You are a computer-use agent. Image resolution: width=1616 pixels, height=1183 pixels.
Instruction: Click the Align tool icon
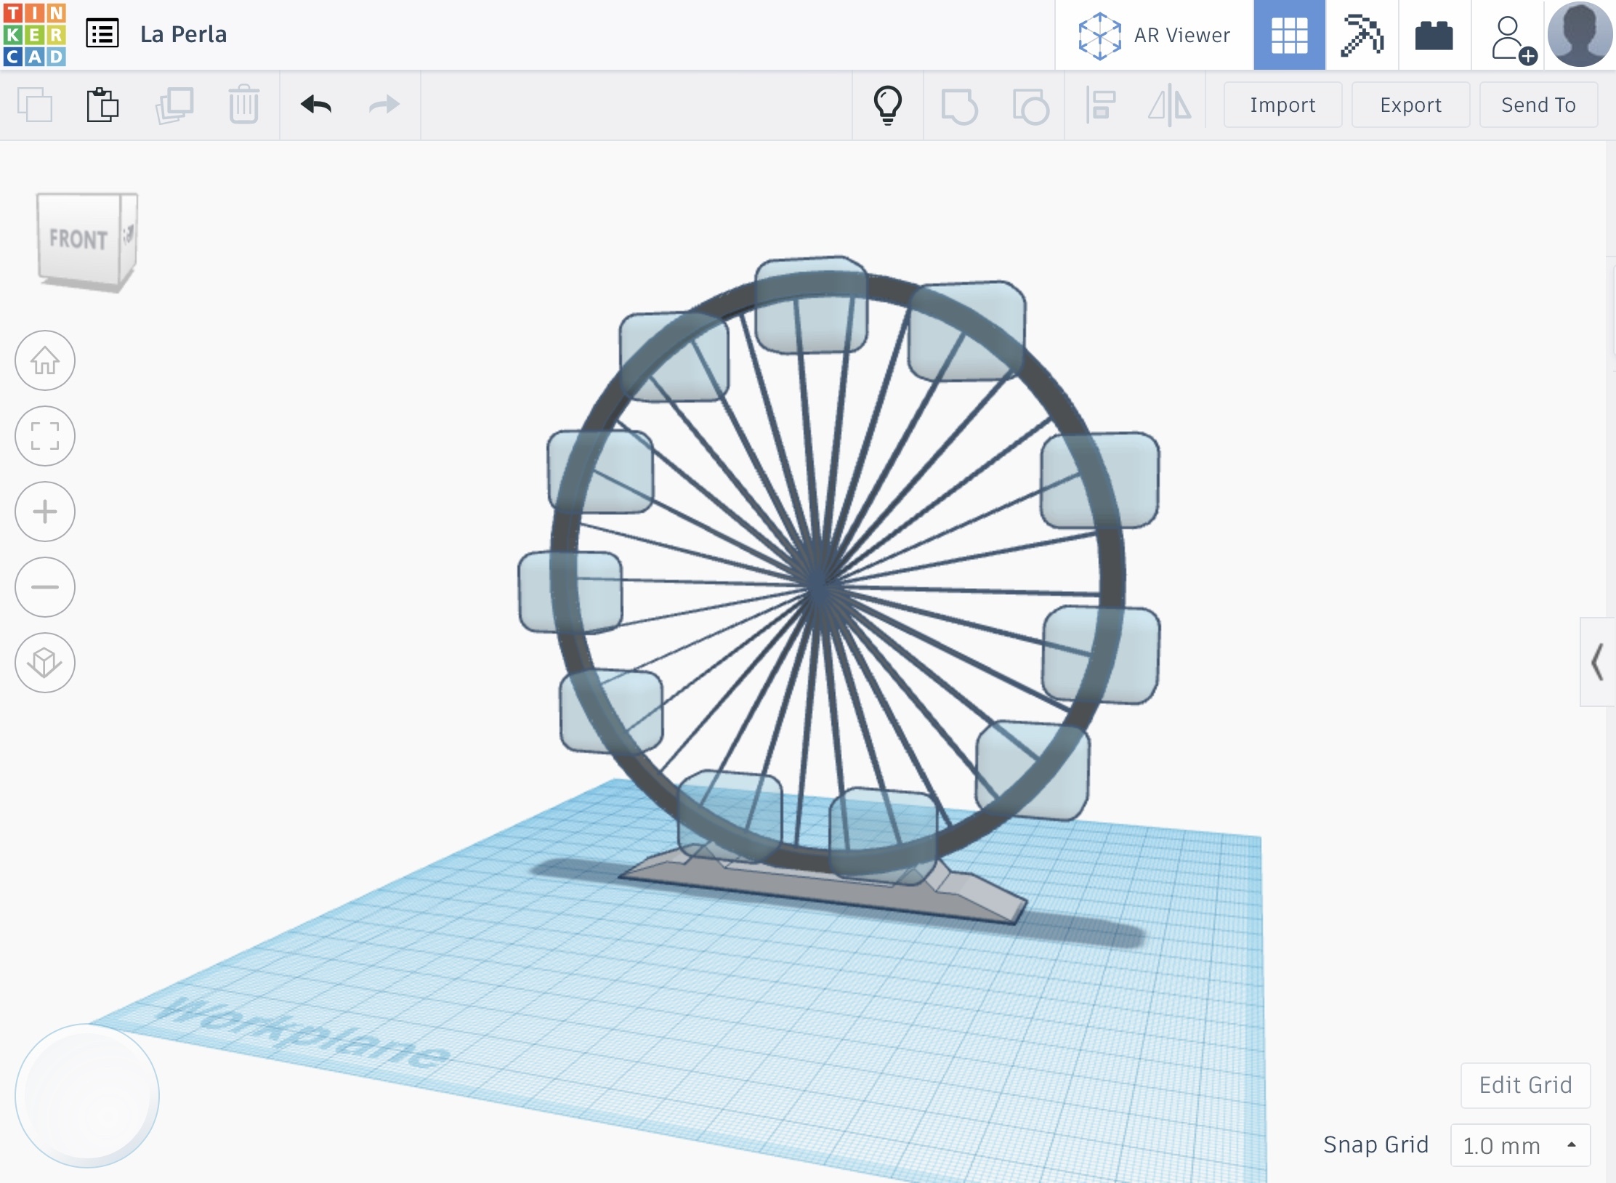(x=1100, y=105)
